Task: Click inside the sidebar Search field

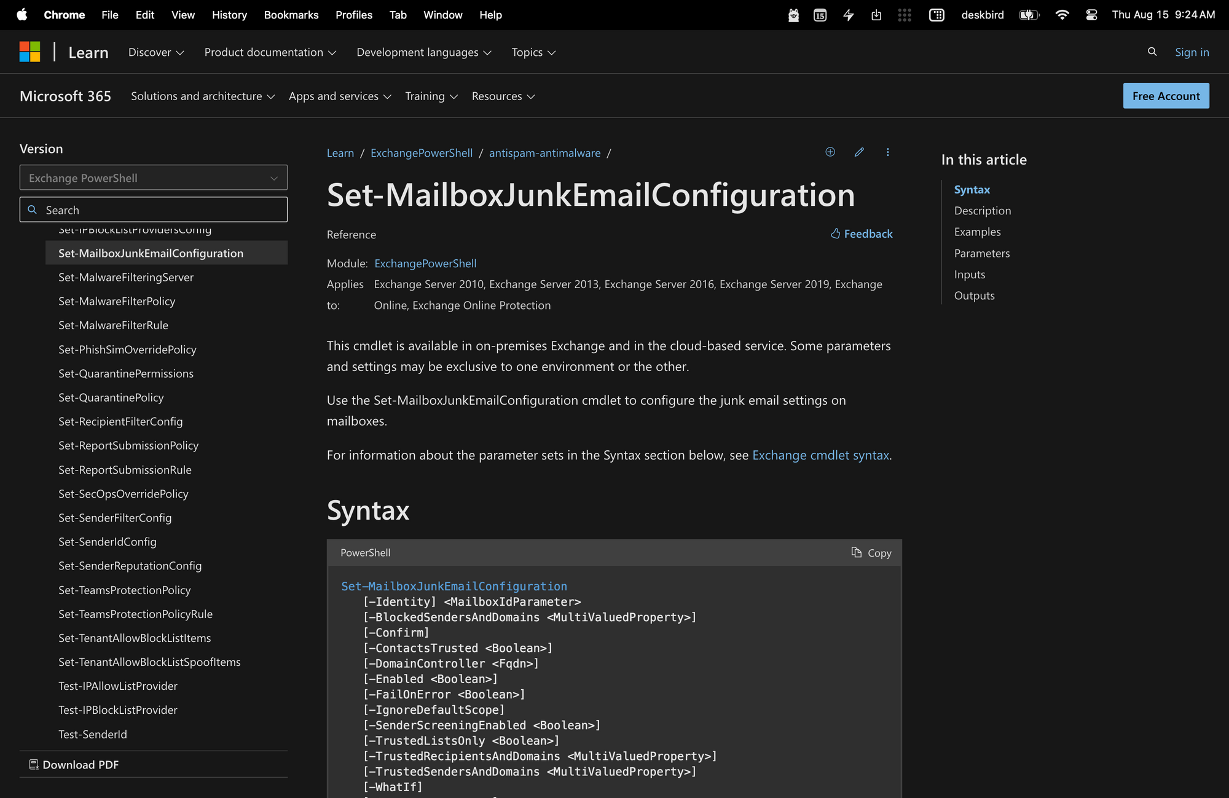Action: [153, 209]
